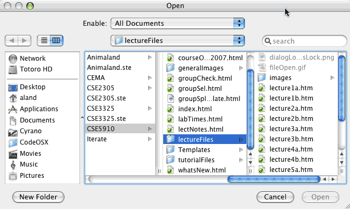Open the Applications sidebar icon
This screenshot has width=350, height=209.
(13, 109)
